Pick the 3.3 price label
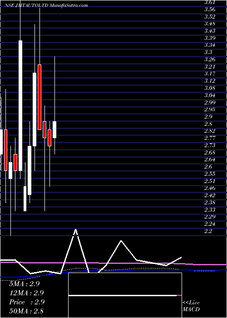This screenshot has height=318, width=227. [x=208, y=52]
